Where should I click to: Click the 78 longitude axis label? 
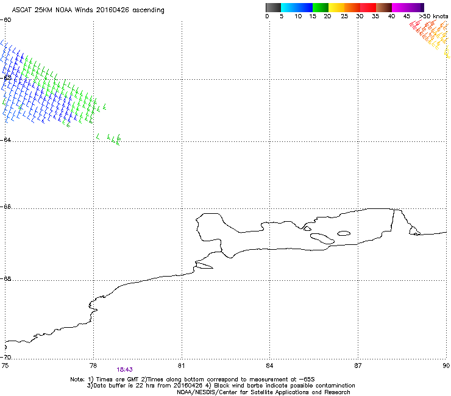[93, 366]
